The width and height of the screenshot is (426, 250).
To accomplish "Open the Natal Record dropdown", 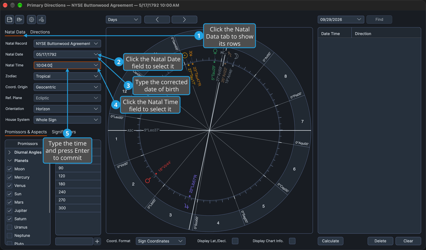I will click(67, 44).
